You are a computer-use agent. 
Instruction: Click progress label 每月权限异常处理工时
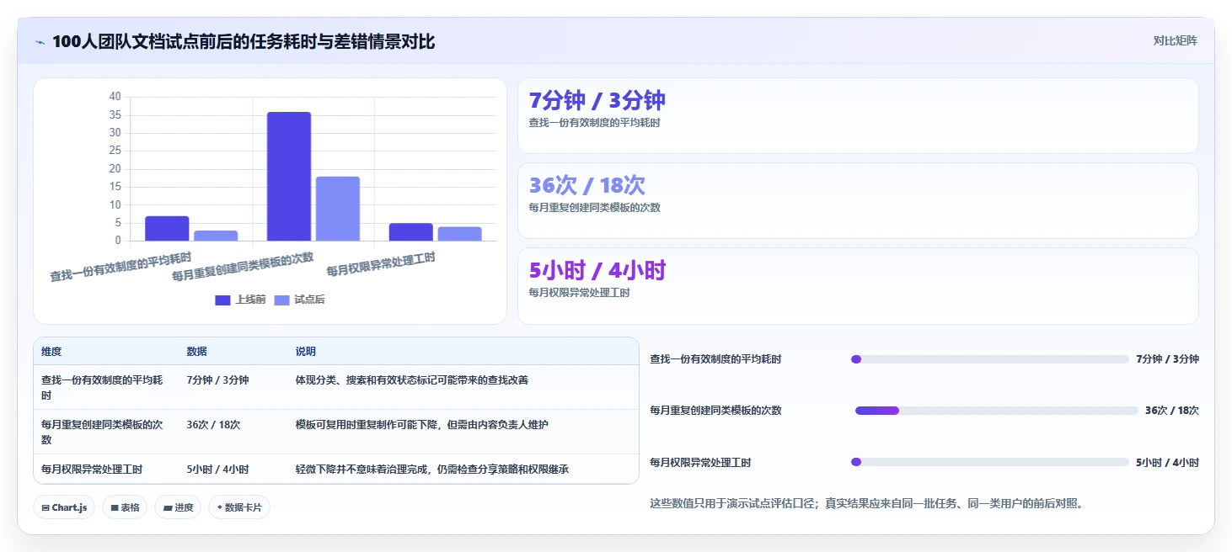click(x=700, y=463)
